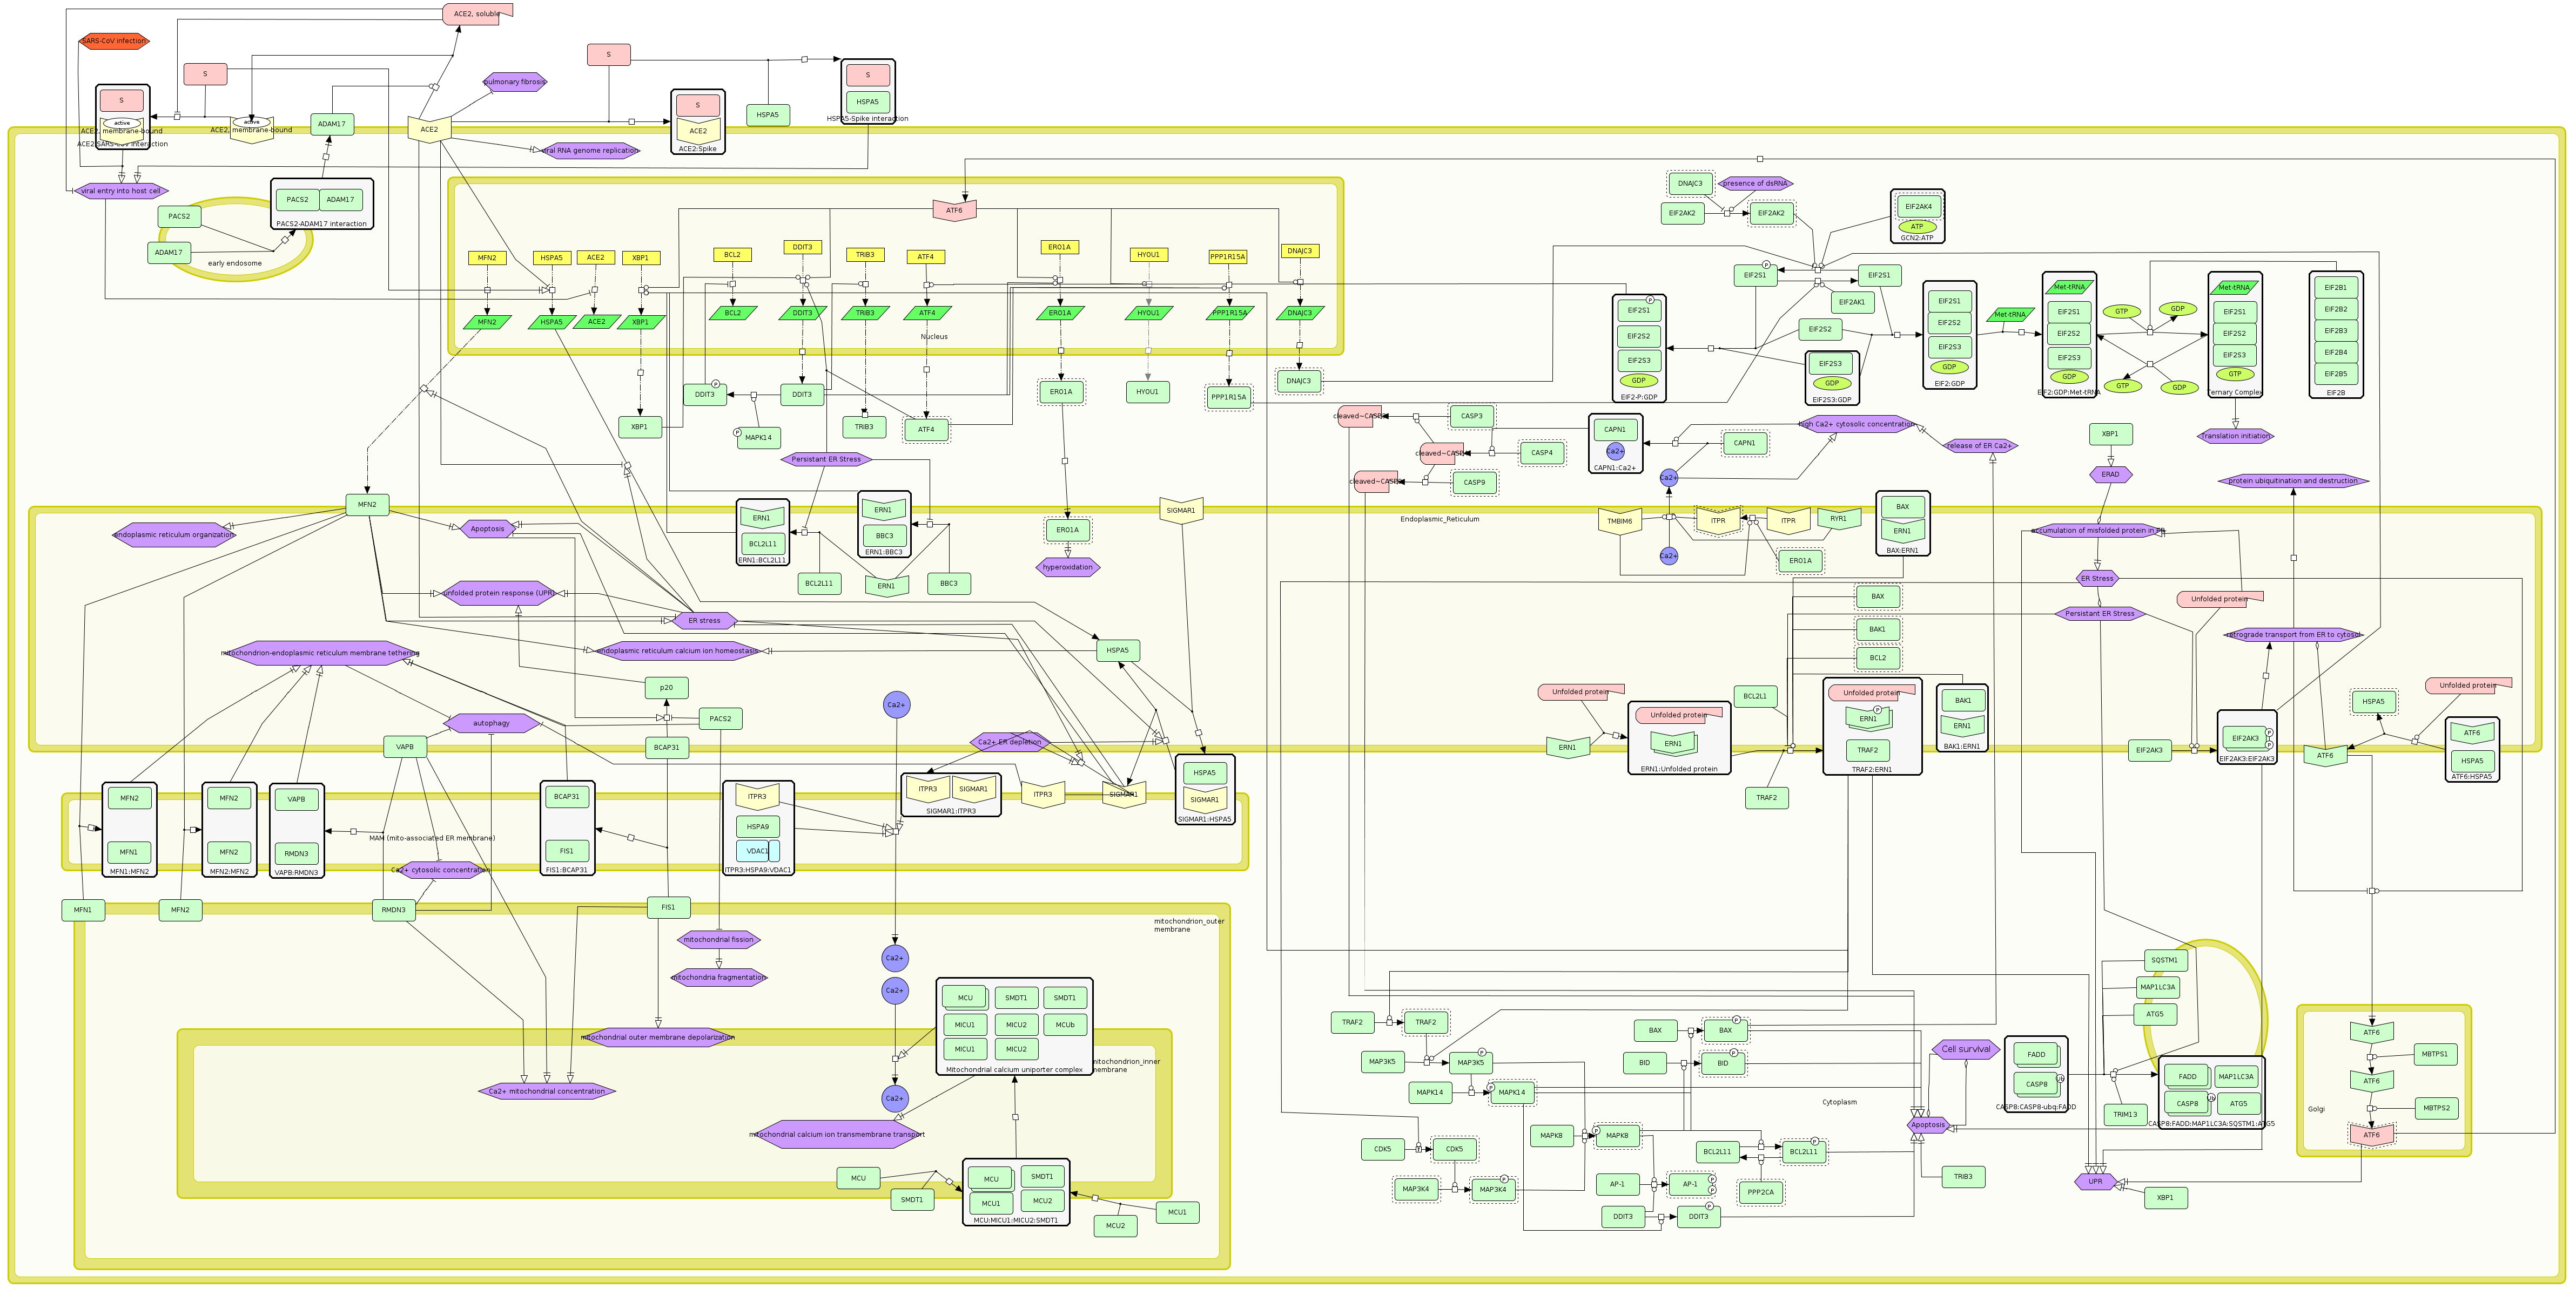Select the ATP oval in GCN2:ATP complex

pyautogui.click(x=1917, y=227)
